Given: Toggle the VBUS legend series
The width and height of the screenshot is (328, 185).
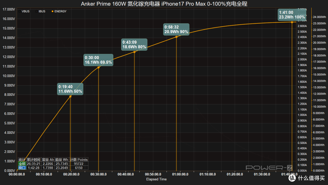Looking at the screenshot, I should point(24,11).
